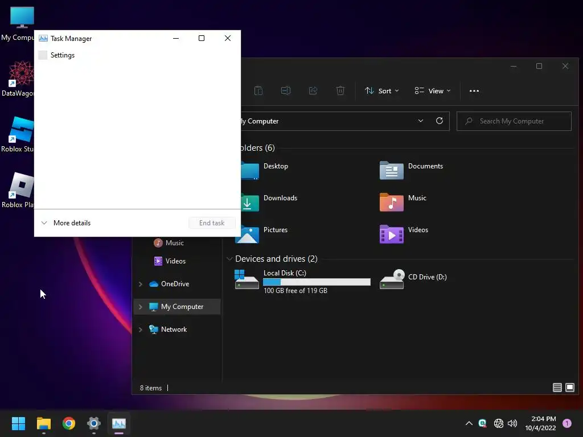Click the Delete trash icon in File Explorer

[x=340, y=90]
